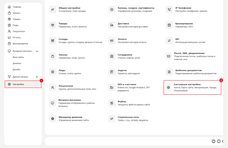The width and height of the screenshot is (228, 148).
Task: Click the Товары cube icon in sidebar
Action: tap(9, 19)
